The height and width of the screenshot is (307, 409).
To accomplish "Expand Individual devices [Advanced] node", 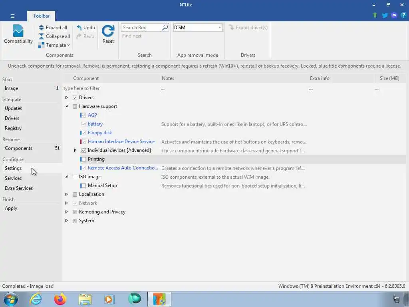I will point(75,150).
